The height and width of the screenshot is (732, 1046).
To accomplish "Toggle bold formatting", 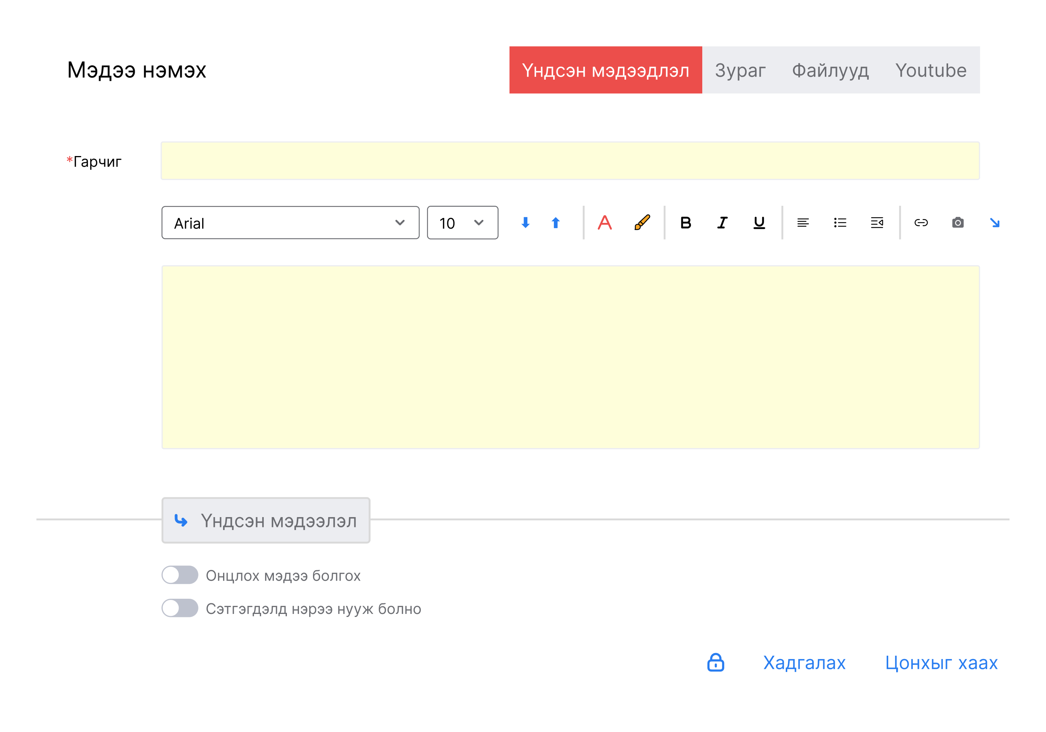I will coord(685,222).
